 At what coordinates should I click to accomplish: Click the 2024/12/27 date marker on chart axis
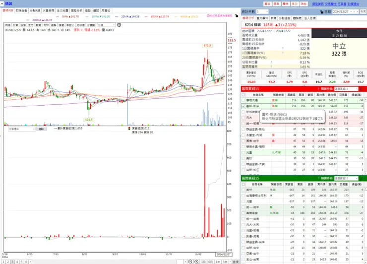(224, 255)
